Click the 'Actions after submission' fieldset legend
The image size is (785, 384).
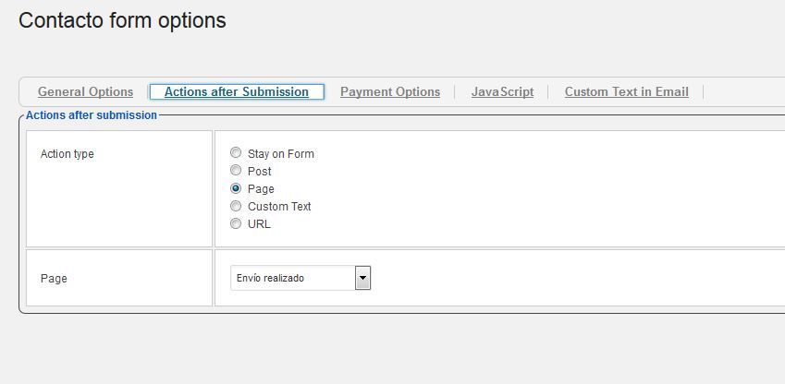tap(92, 115)
